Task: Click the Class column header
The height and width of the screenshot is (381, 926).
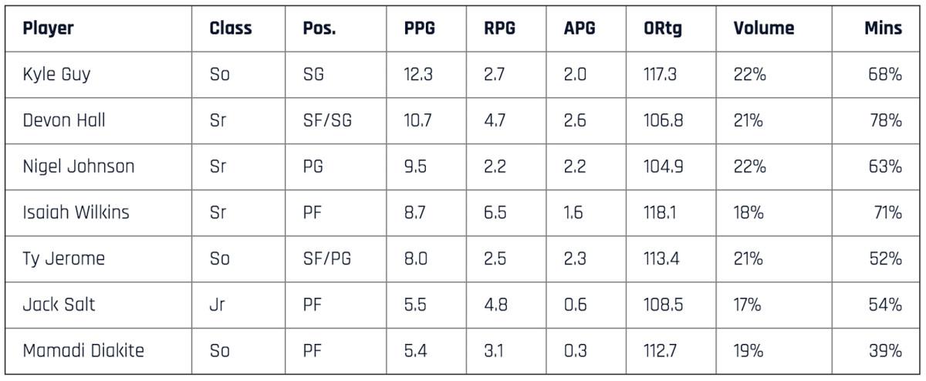Action: (x=231, y=29)
